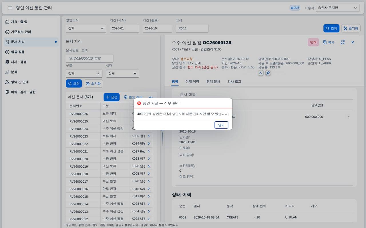Image resolution: width=366 pixels, height=228 pixels.
Task: Pin the document header
Action: click(x=268, y=73)
